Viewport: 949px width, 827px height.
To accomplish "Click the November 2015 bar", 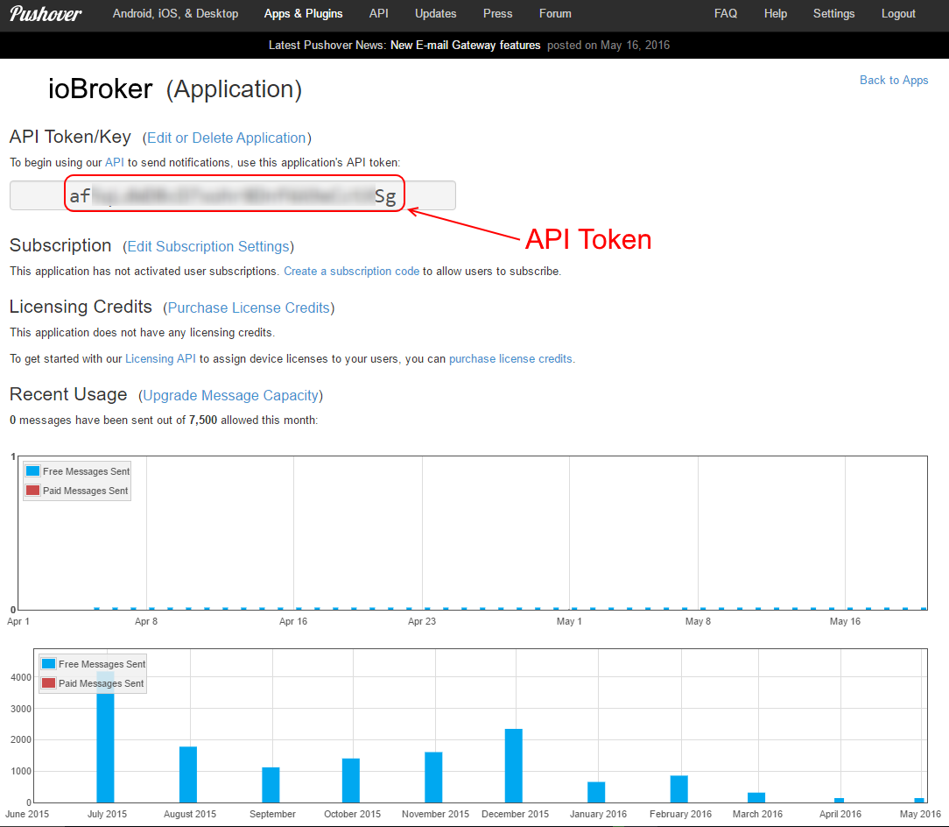I will (x=433, y=777).
